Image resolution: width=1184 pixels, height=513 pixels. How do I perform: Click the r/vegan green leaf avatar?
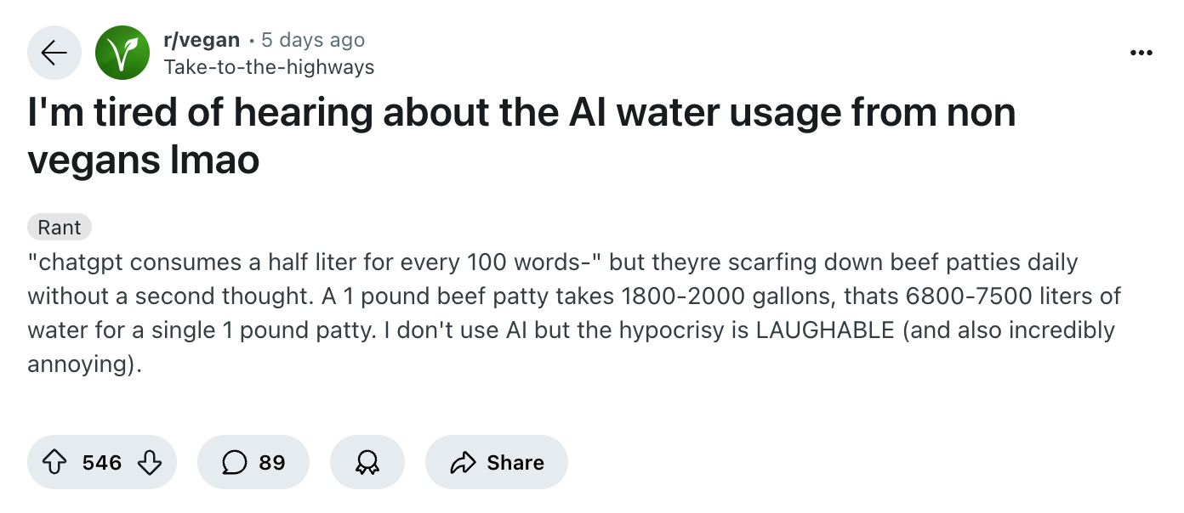pos(122,53)
